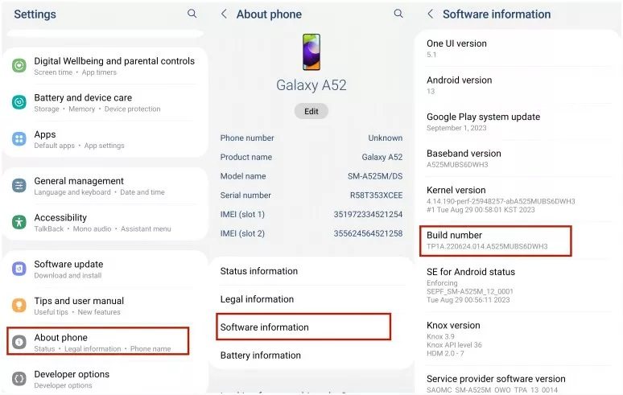Tap the search icon in Settings header
The height and width of the screenshot is (395, 623).
[192, 14]
